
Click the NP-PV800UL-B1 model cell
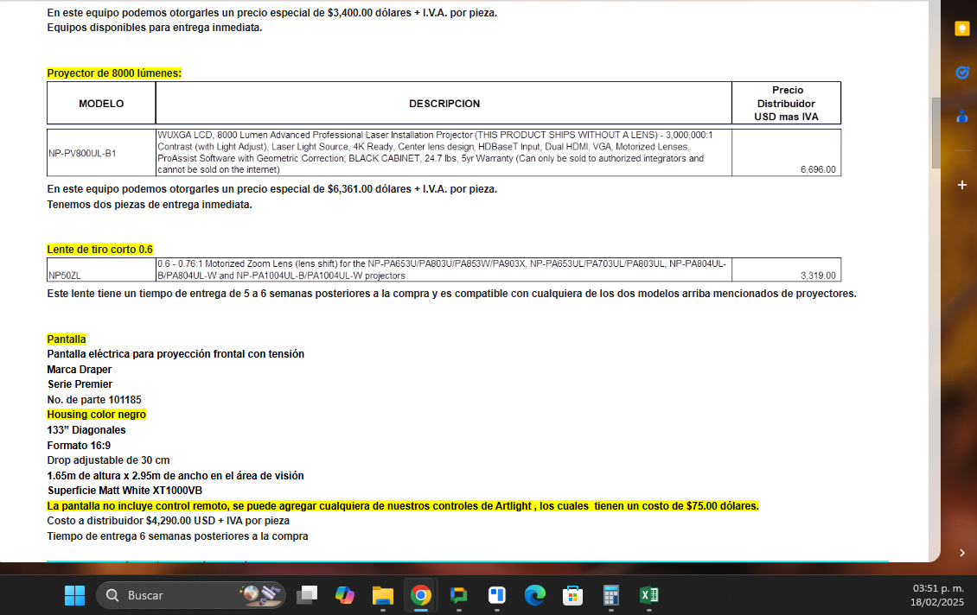click(101, 153)
